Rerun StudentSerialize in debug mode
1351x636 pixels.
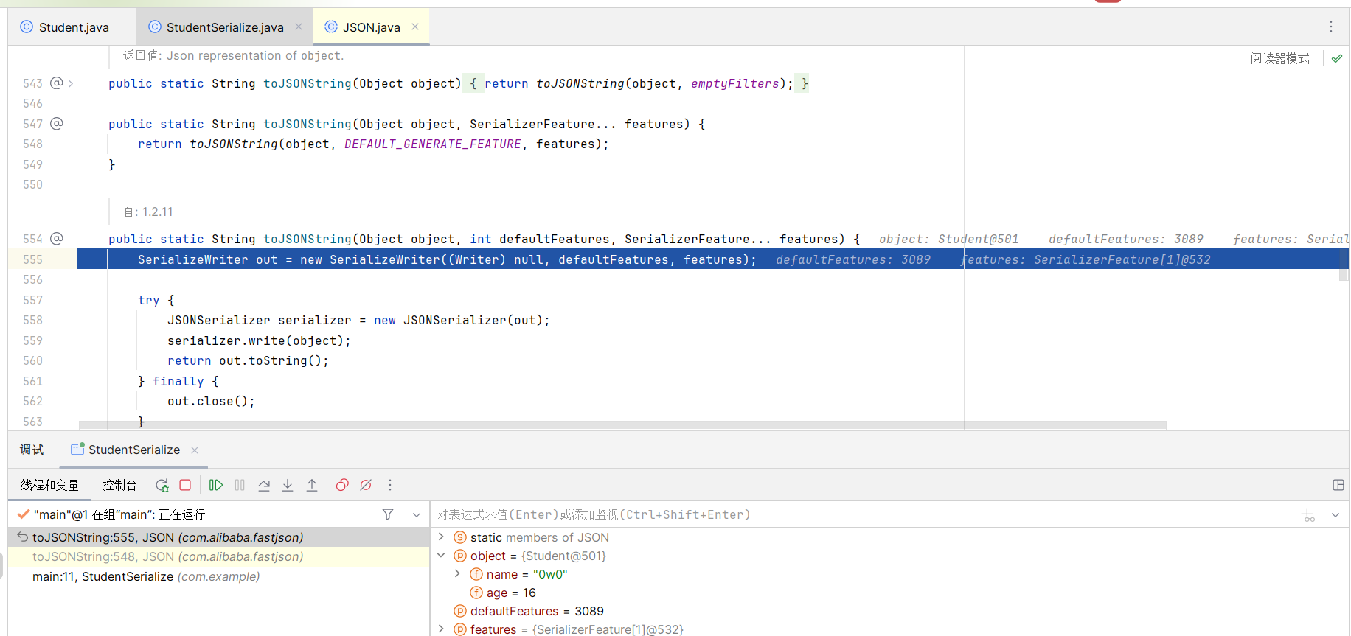coord(162,485)
